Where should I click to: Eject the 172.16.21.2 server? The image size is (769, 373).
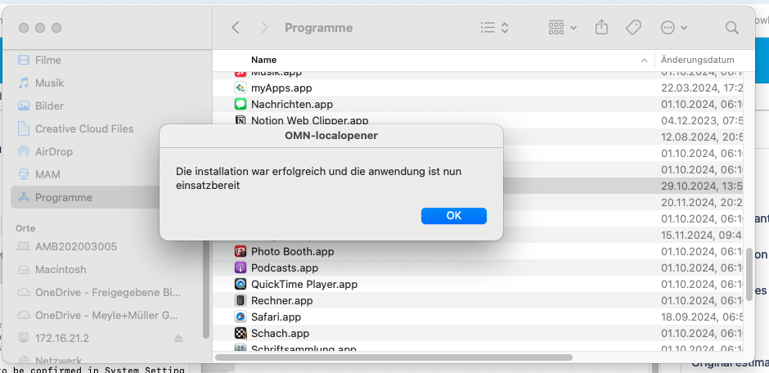178,338
